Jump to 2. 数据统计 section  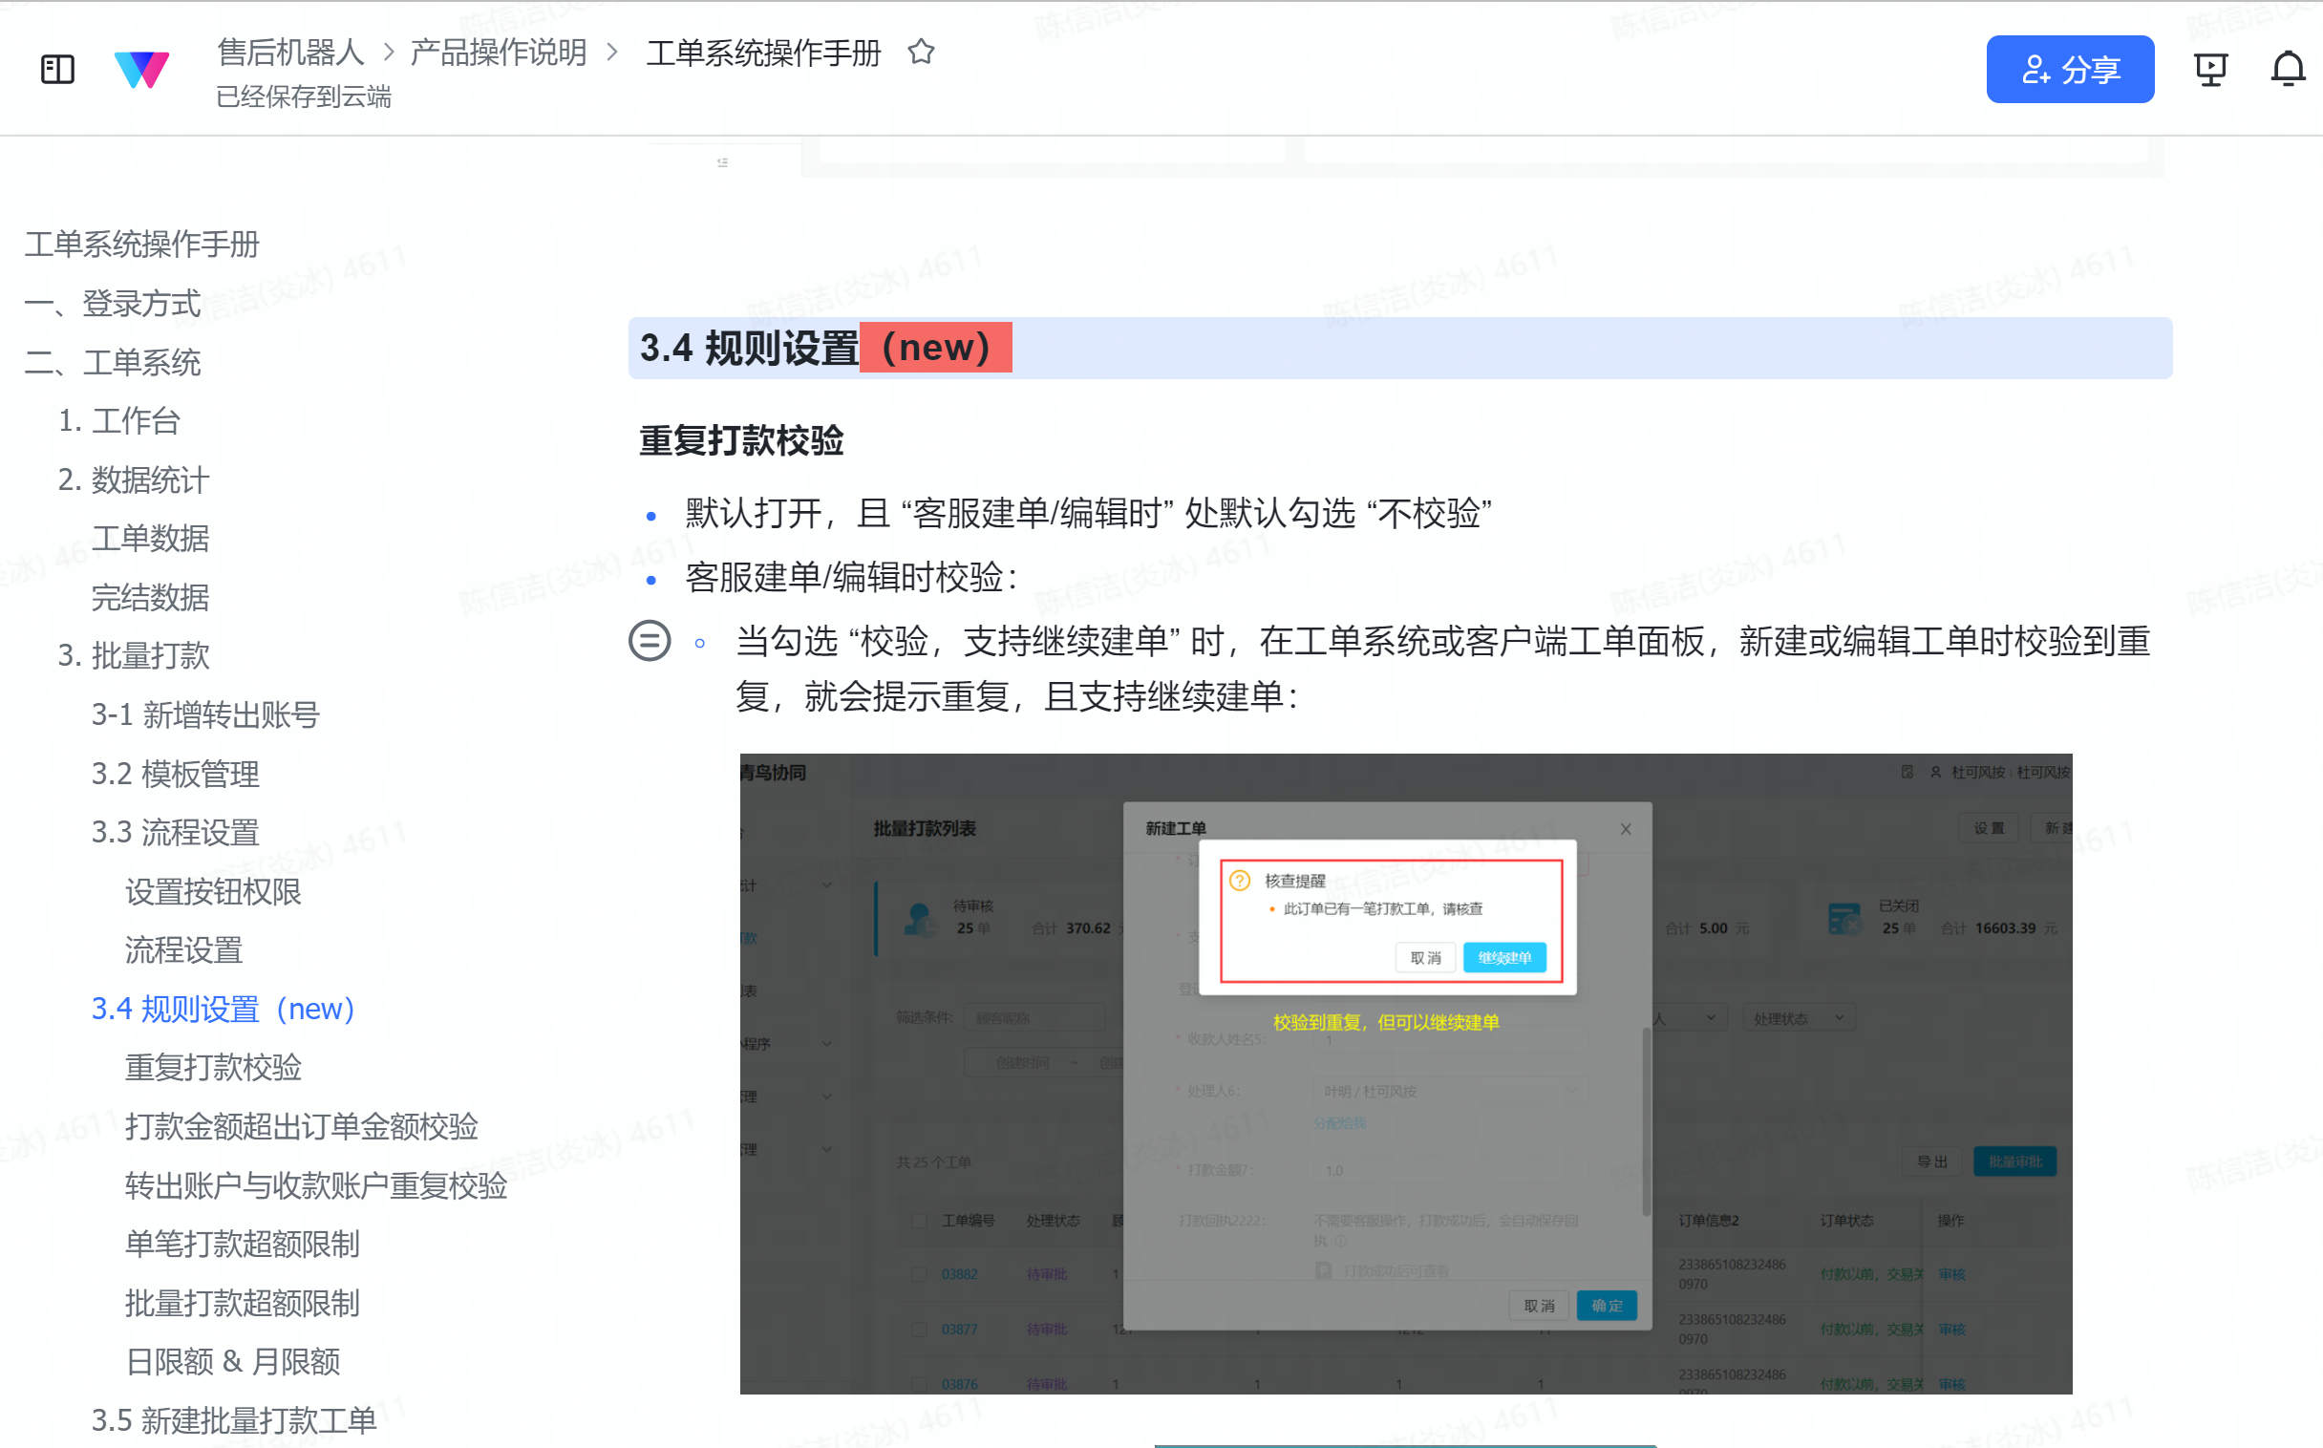(133, 479)
